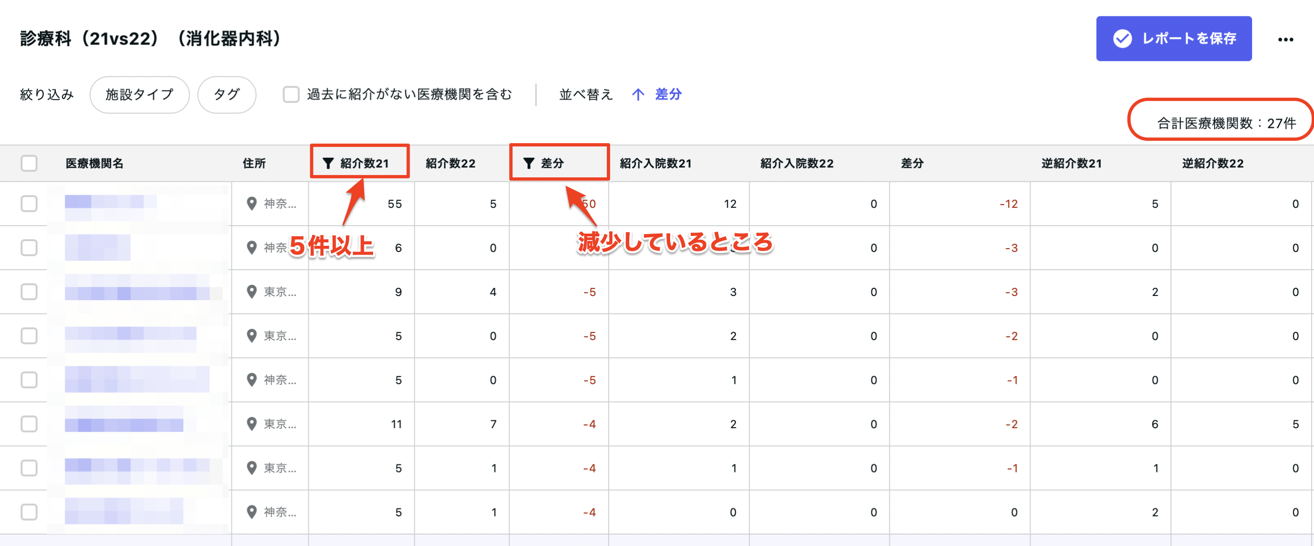Click the 医療機関名 column header
This screenshot has height=546, width=1314.
coord(94,163)
